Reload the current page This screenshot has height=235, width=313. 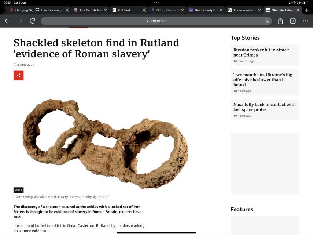click(32, 21)
